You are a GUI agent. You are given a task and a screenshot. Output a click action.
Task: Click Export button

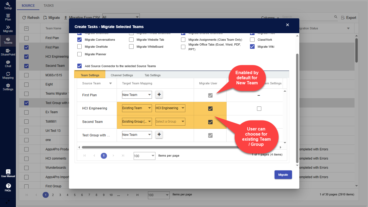tap(349, 18)
